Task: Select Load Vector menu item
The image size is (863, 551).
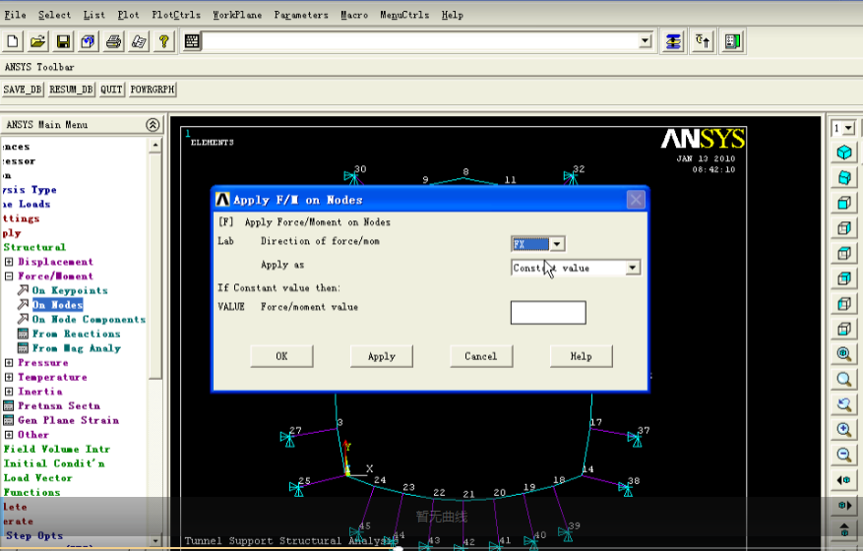Action: tap(38, 478)
